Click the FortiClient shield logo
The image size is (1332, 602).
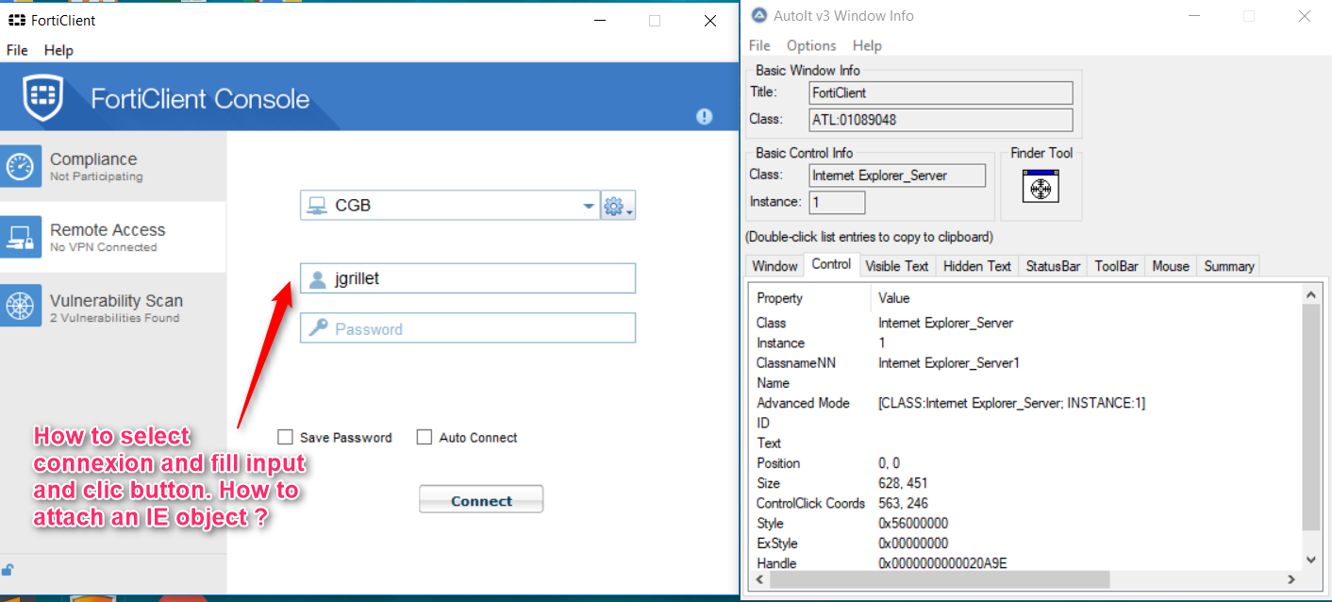pyautogui.click(x=43, y=98)
